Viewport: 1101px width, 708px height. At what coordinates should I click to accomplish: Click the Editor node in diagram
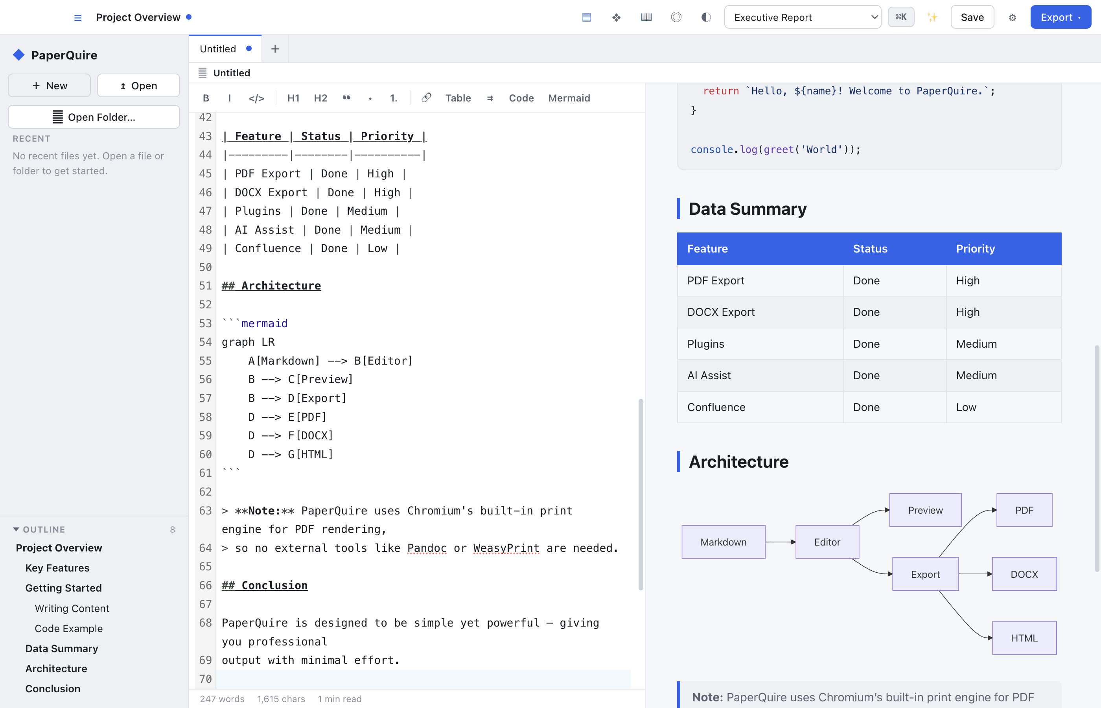click(x=827, y=542)
